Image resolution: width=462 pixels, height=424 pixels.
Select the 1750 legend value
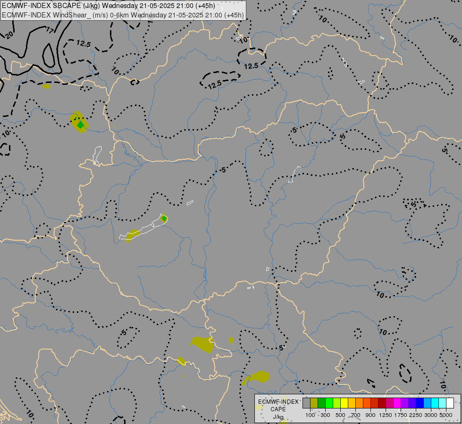401,415
